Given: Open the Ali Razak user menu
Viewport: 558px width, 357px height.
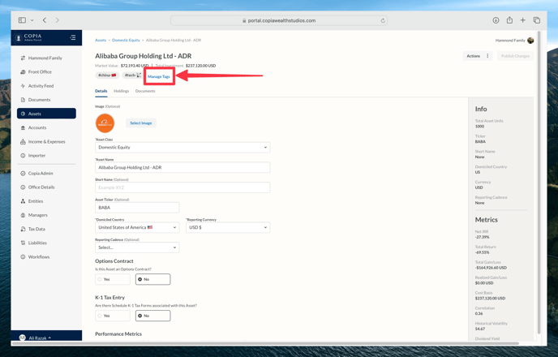Looking at the screenshot, I should 35,338.
